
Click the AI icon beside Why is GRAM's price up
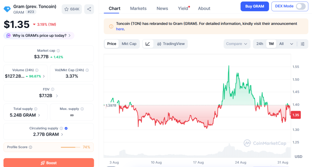tap(8, 36)
